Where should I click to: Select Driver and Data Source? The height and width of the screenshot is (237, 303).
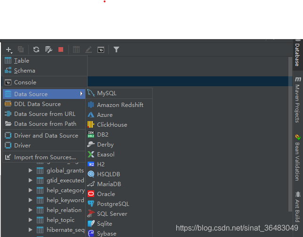click(44, 136)
